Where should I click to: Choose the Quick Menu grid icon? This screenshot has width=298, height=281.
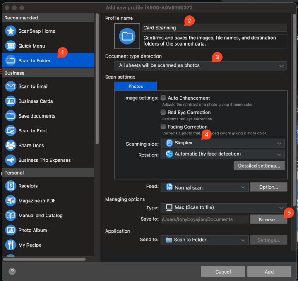tap(11, 46)
